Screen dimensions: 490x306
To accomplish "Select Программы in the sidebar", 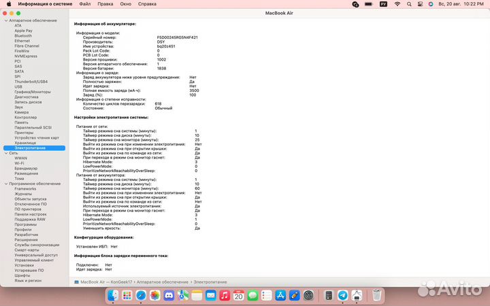I will point(26,224).
